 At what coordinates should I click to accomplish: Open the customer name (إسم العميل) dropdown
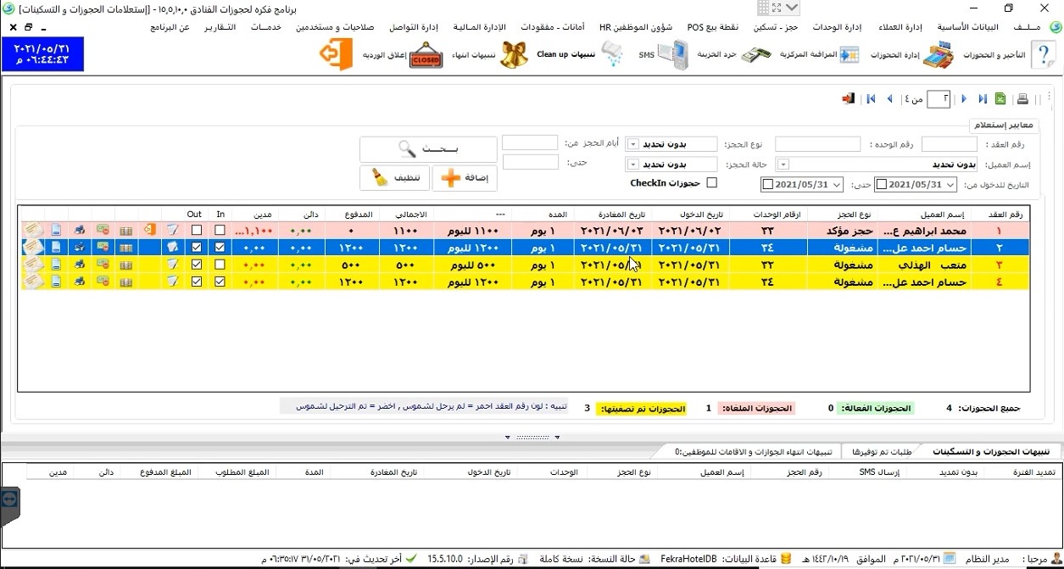783,165
